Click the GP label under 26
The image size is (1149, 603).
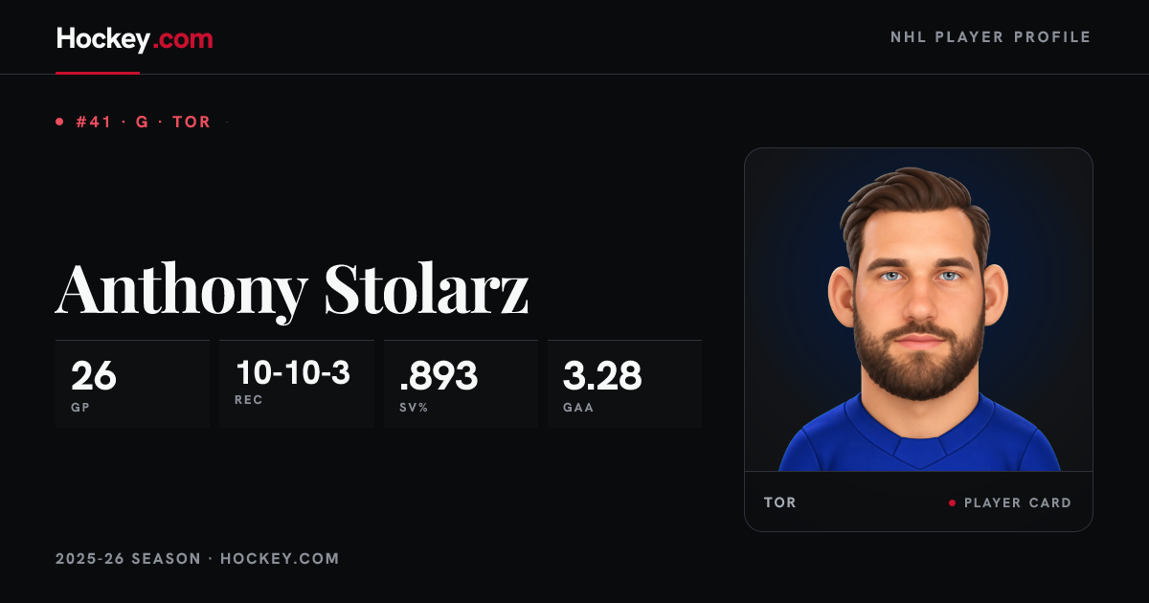[x=79, y=407]
